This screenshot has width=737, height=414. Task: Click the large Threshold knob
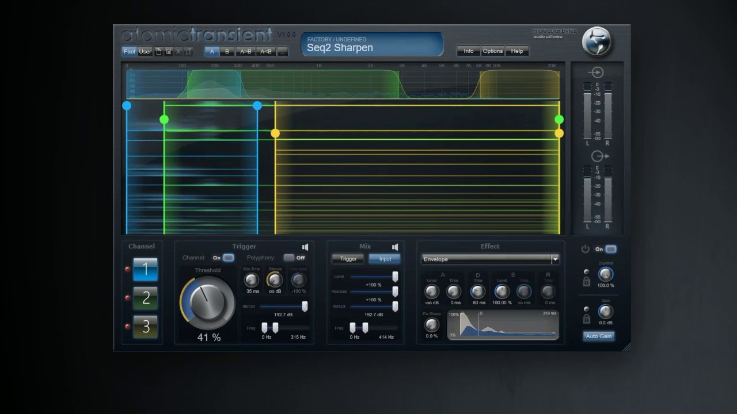pos(207,302)
